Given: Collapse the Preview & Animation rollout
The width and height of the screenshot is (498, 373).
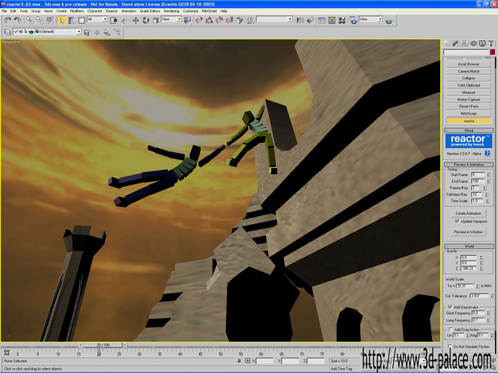Looking at the screenshot, I should tap(469, 165).
